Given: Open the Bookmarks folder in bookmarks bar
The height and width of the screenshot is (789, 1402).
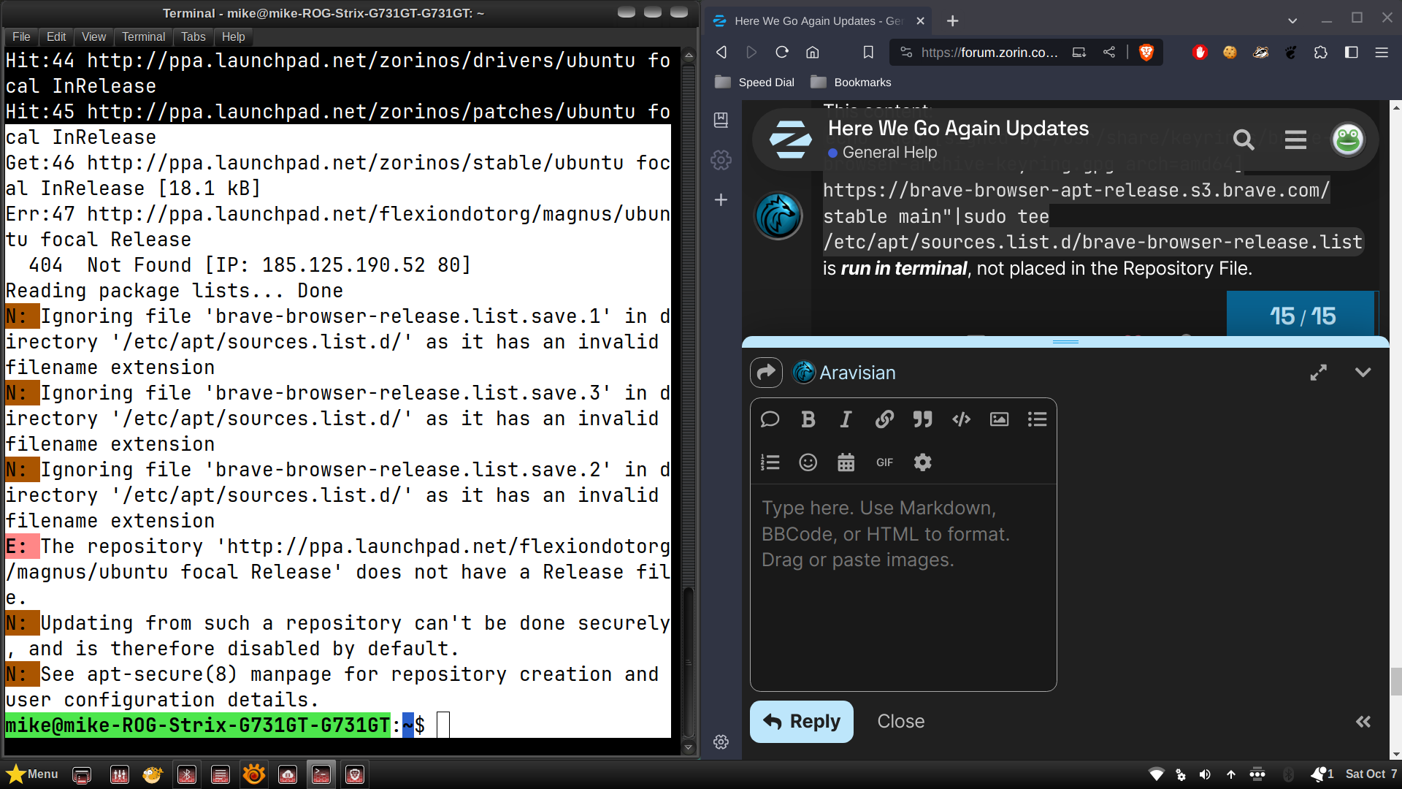Looking at the screenshot, I should click(851, 82).
